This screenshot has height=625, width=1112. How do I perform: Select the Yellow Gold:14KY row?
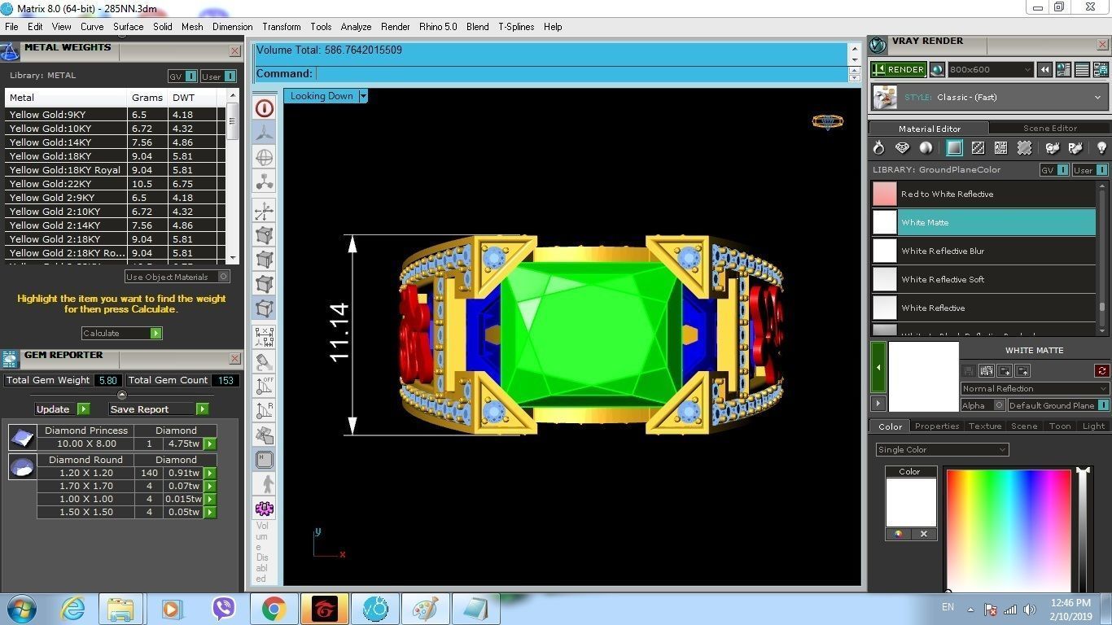[115, 142]
